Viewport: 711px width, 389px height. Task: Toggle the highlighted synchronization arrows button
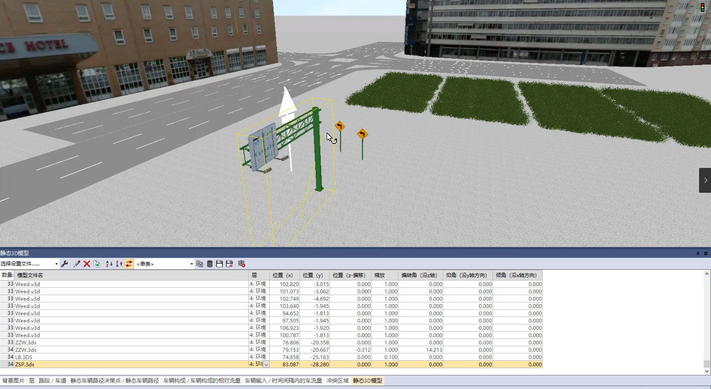tap(129, 264)
